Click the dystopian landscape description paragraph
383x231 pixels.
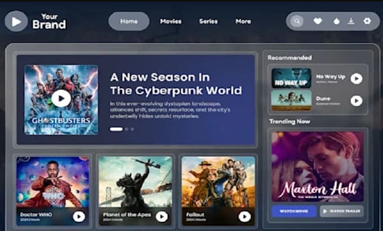pyautogui.click(x=170, y=110)
